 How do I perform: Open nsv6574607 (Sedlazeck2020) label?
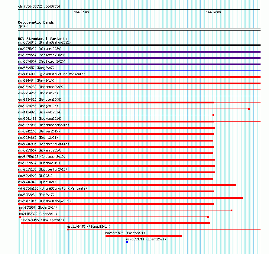pos(42,61)
